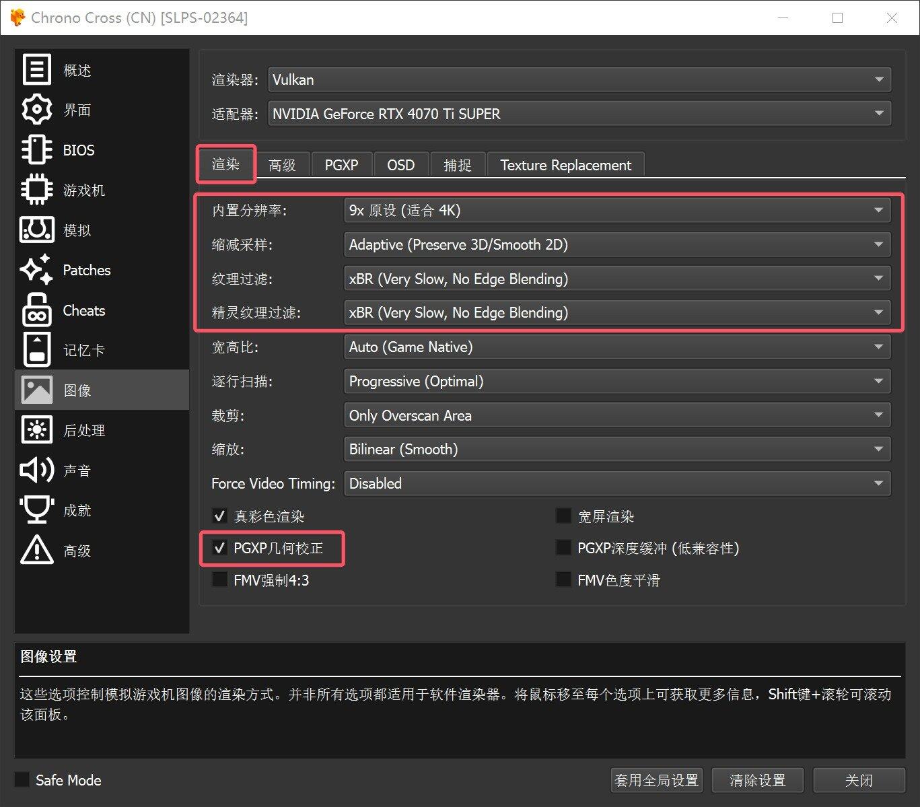Open the 缩减采样 Adaptive dropdown

[616, 244]
